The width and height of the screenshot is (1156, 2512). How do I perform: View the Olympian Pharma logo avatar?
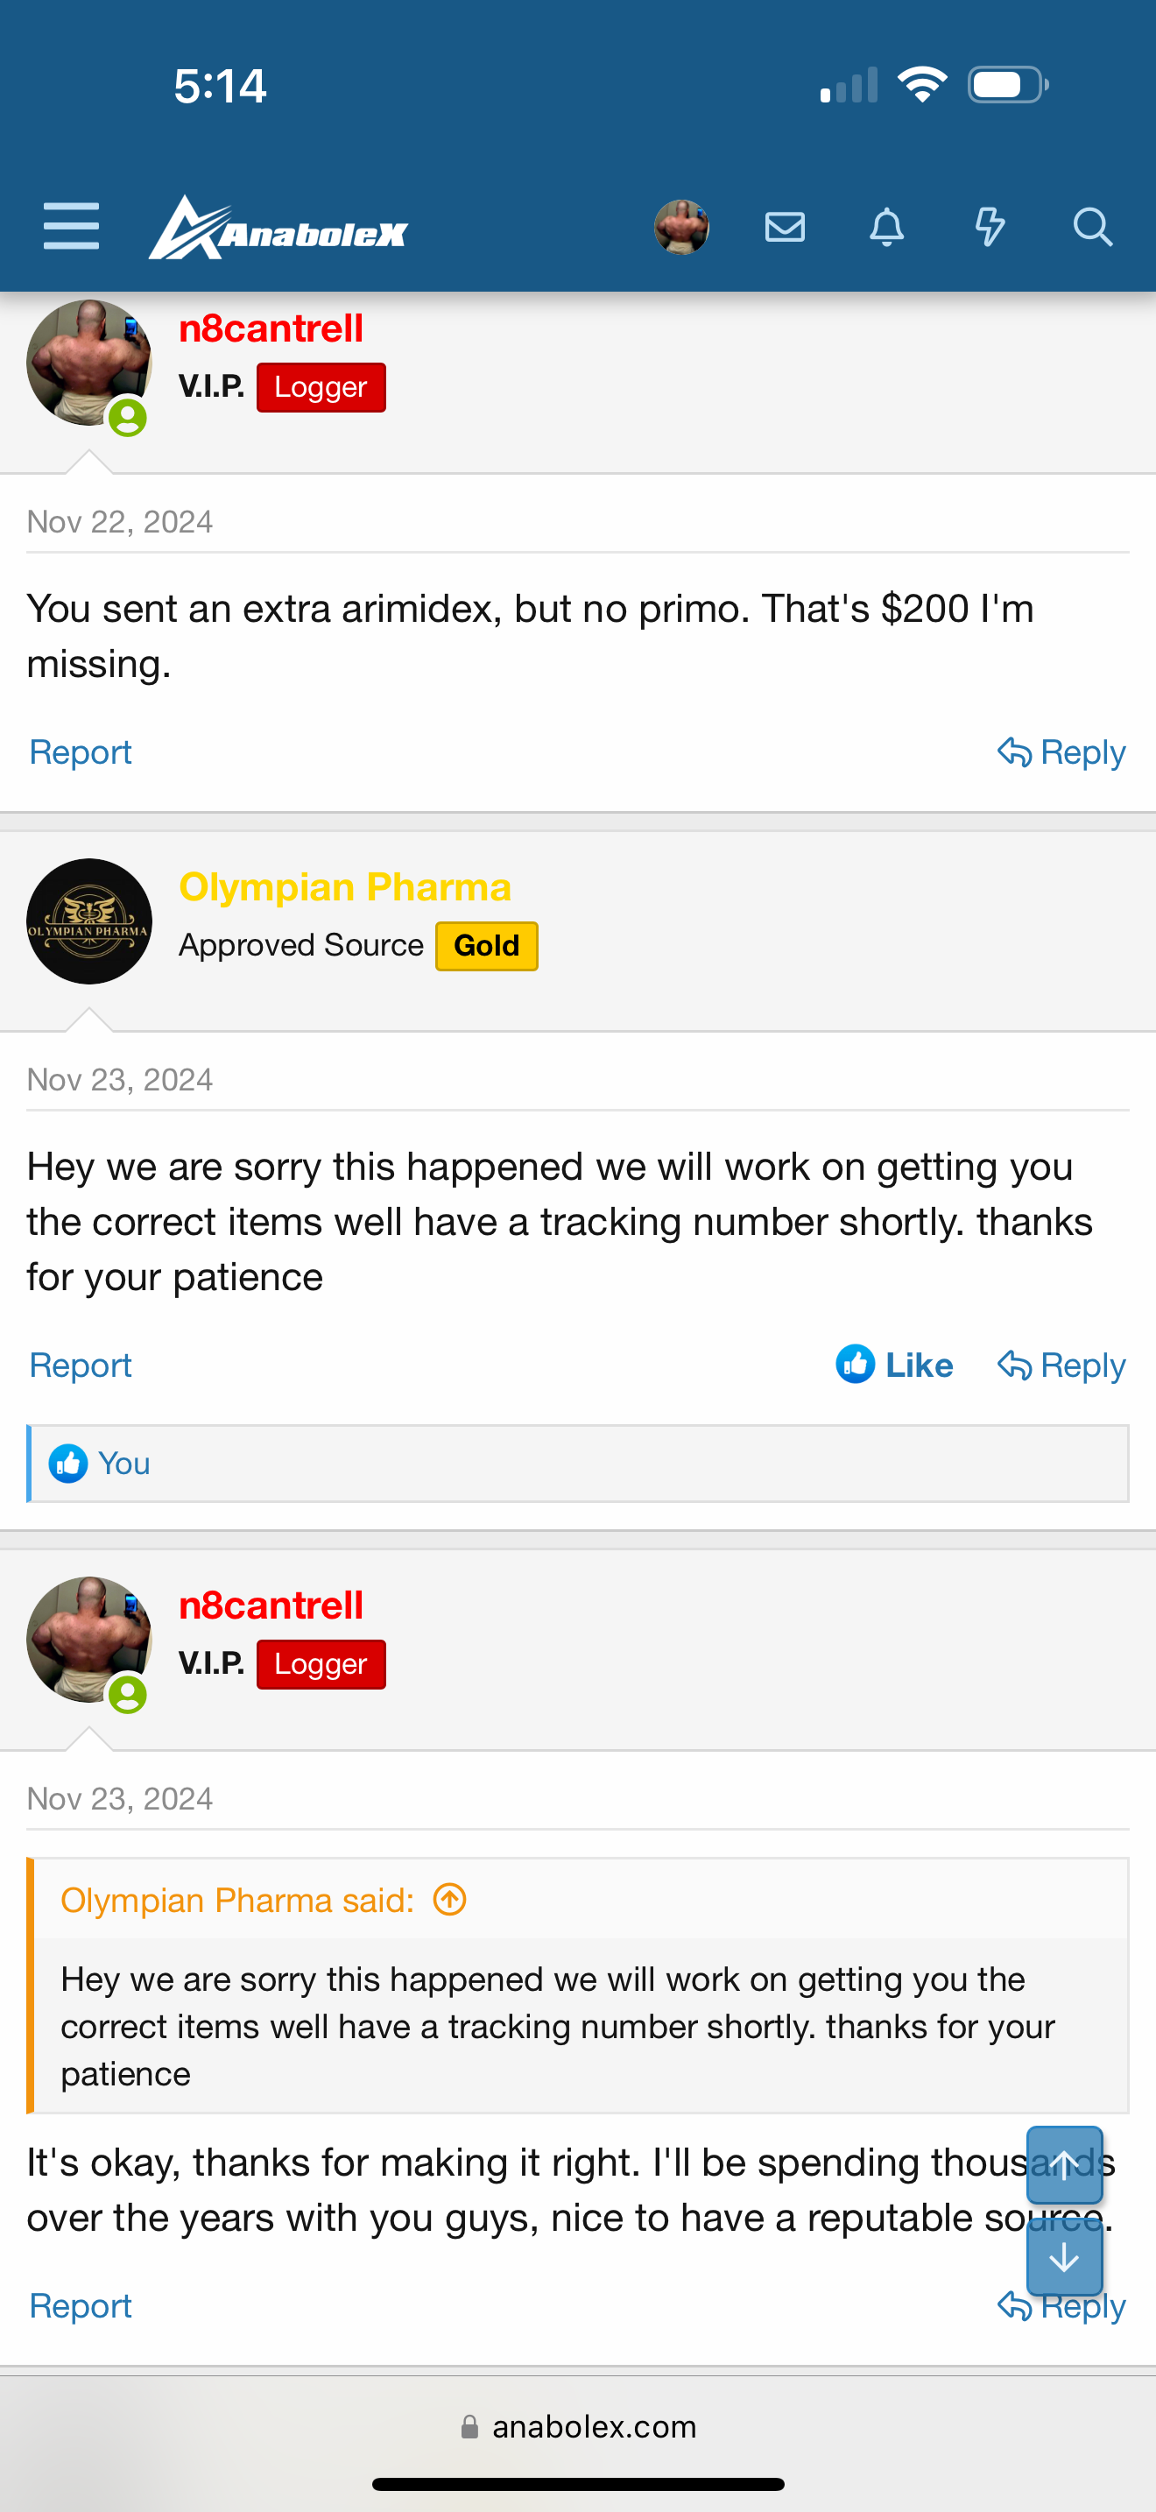click(x=88, y=921)
